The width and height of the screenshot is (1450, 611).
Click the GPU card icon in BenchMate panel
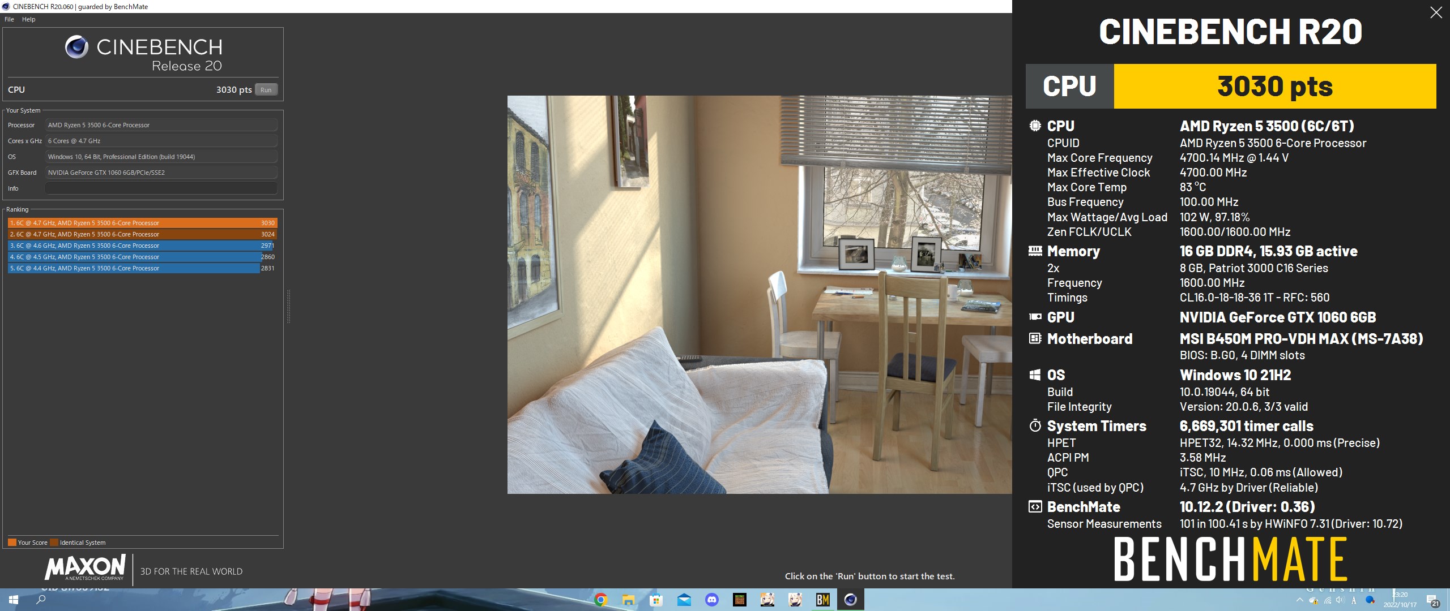(1035, 317)
